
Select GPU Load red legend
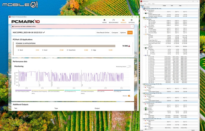[x=105, y=91]
